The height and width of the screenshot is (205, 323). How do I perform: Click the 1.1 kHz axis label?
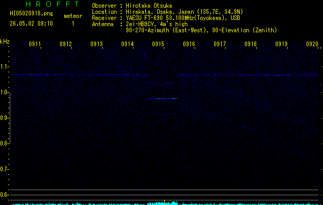click(4, 67)
